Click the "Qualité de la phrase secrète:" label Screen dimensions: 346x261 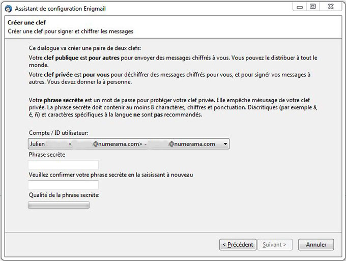tap(64, 195)
